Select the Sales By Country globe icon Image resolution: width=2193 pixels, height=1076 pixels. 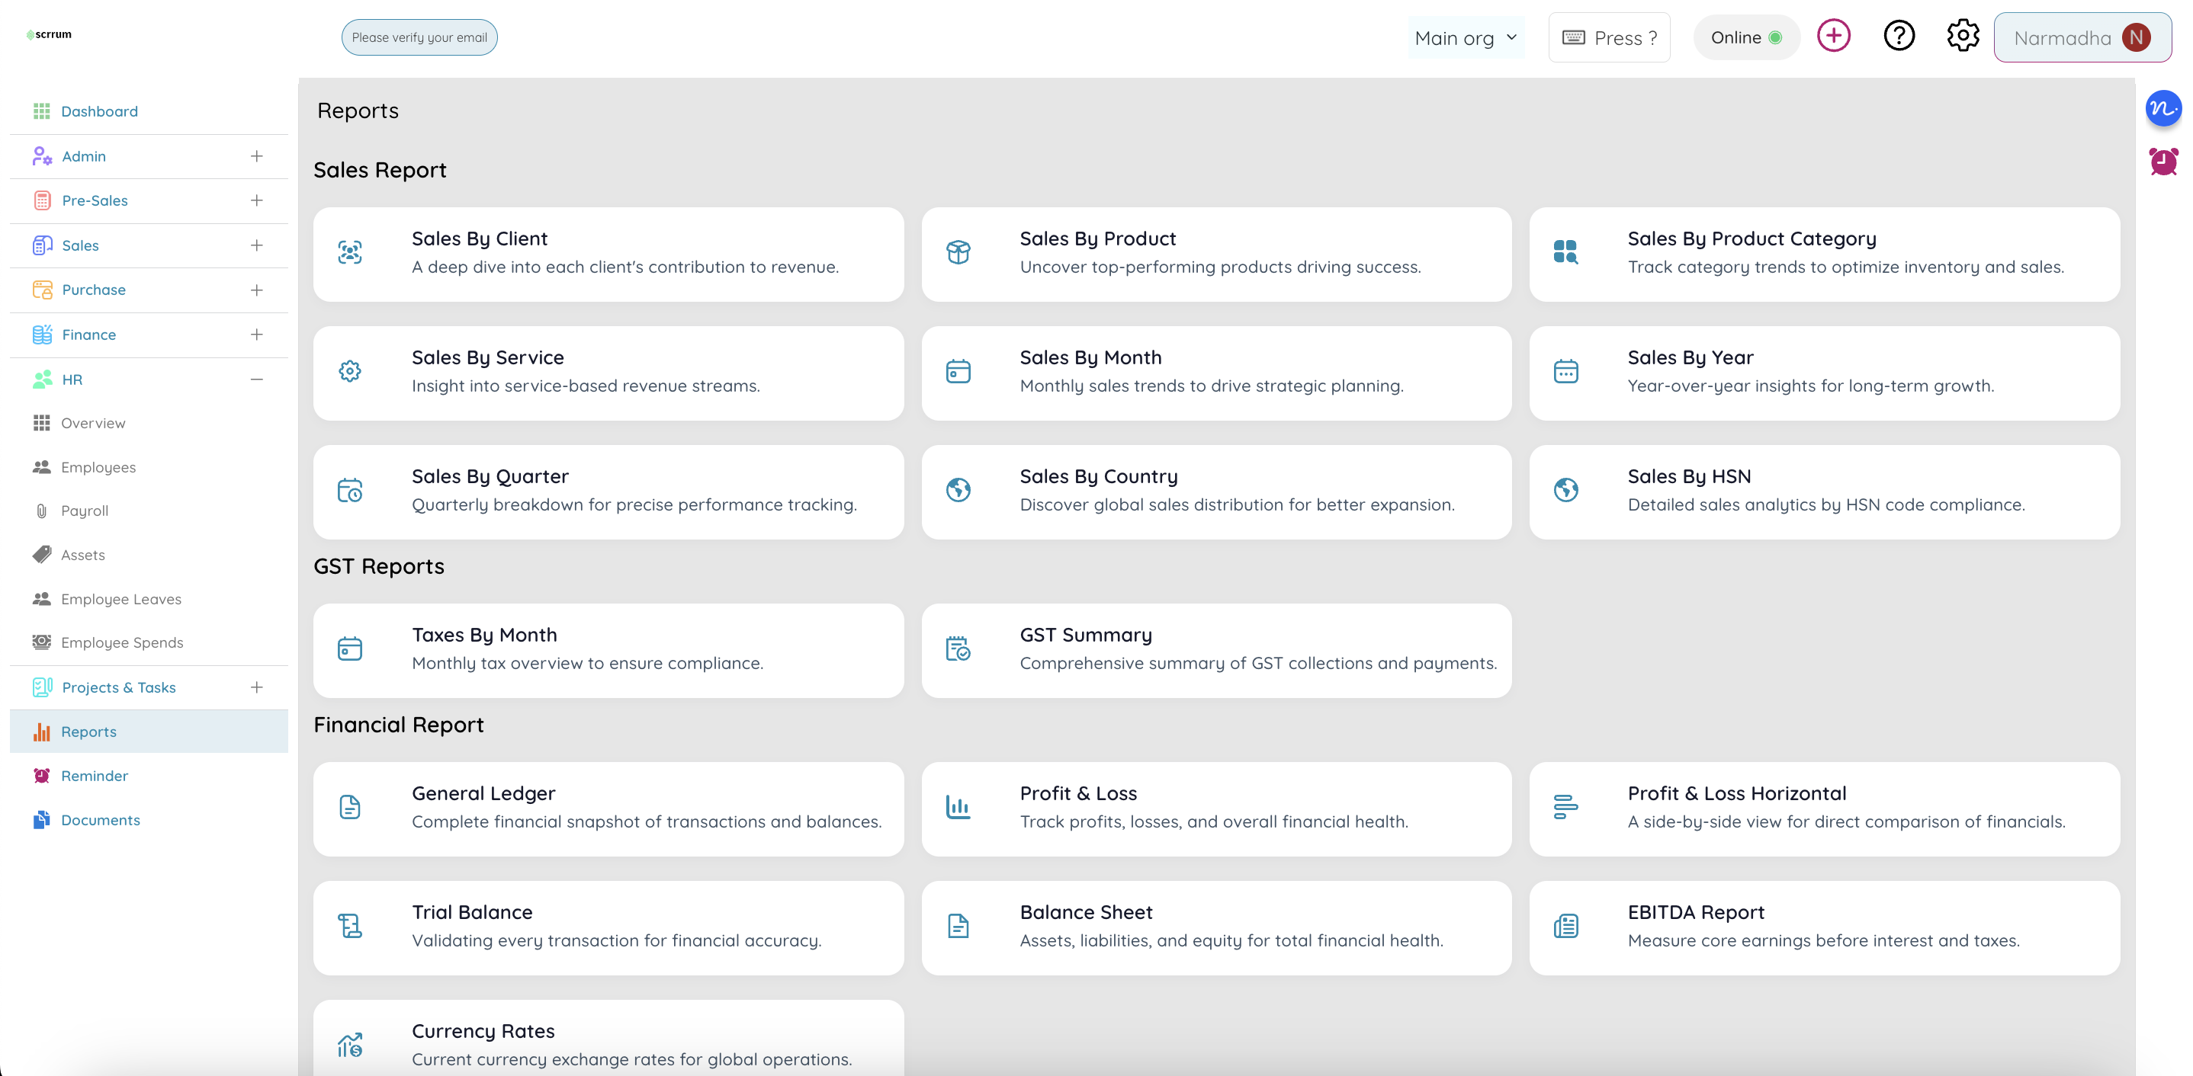coord(958,490)
